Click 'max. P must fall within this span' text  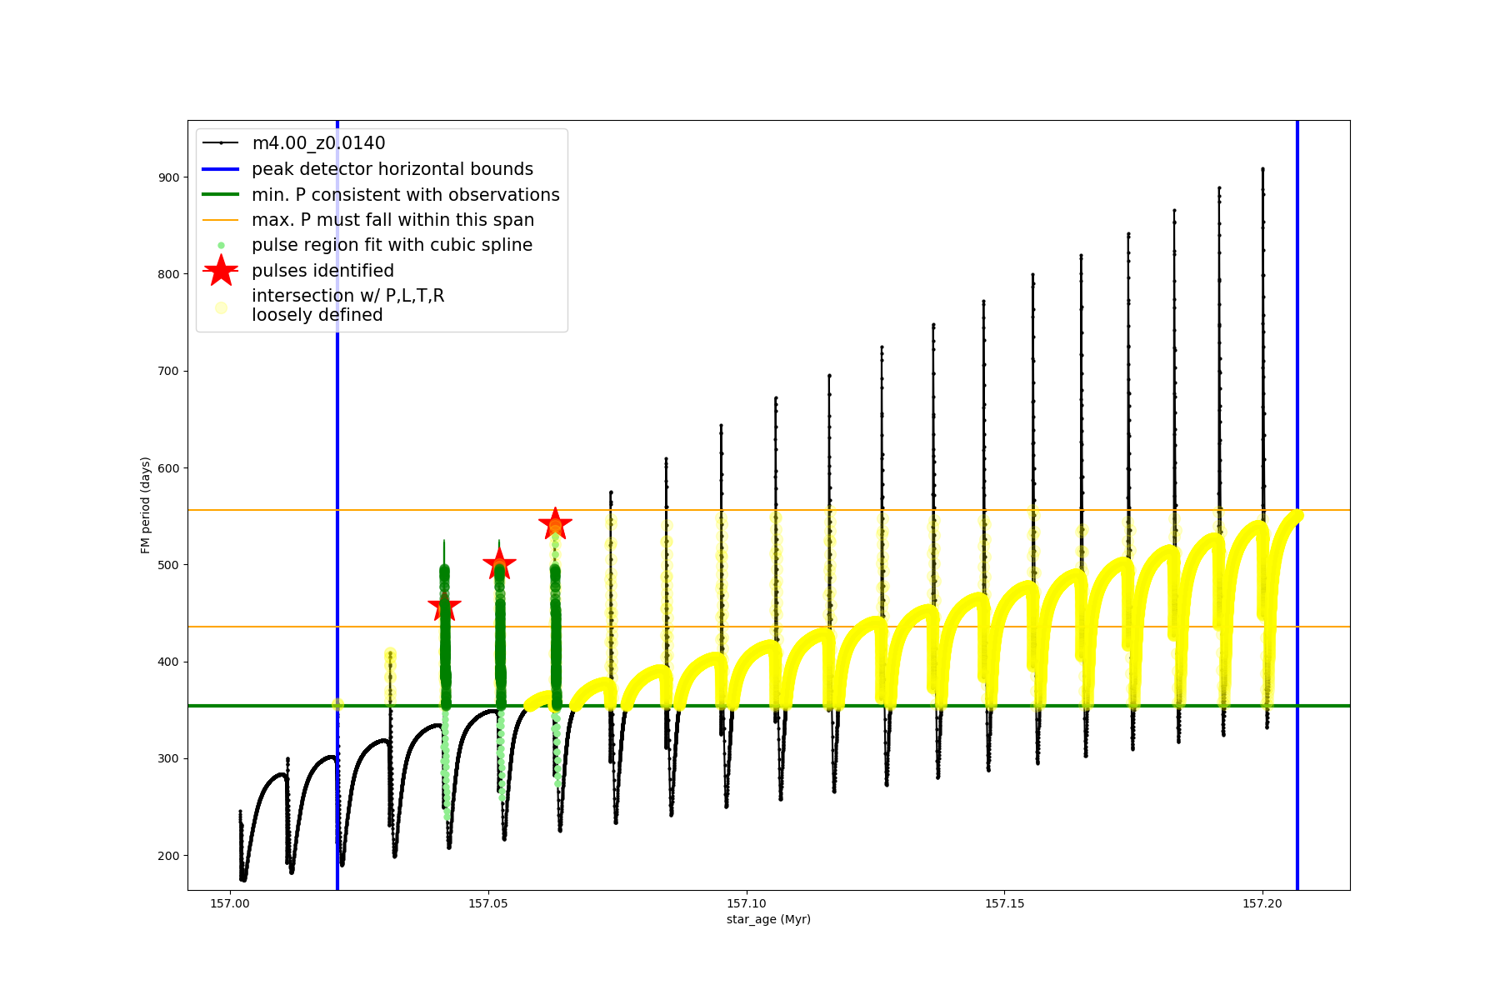[x=392, y=220]
